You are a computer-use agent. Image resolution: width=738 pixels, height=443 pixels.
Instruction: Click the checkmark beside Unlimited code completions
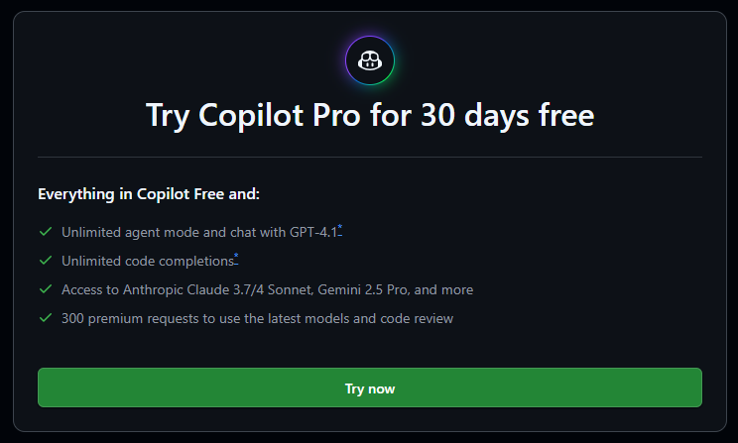coord(46,260)
